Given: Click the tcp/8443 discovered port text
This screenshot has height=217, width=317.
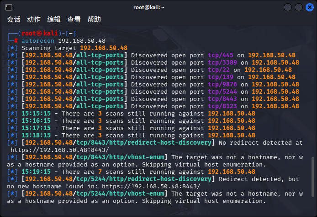Looking at the screenshot, I should click(x=222, y=99).
